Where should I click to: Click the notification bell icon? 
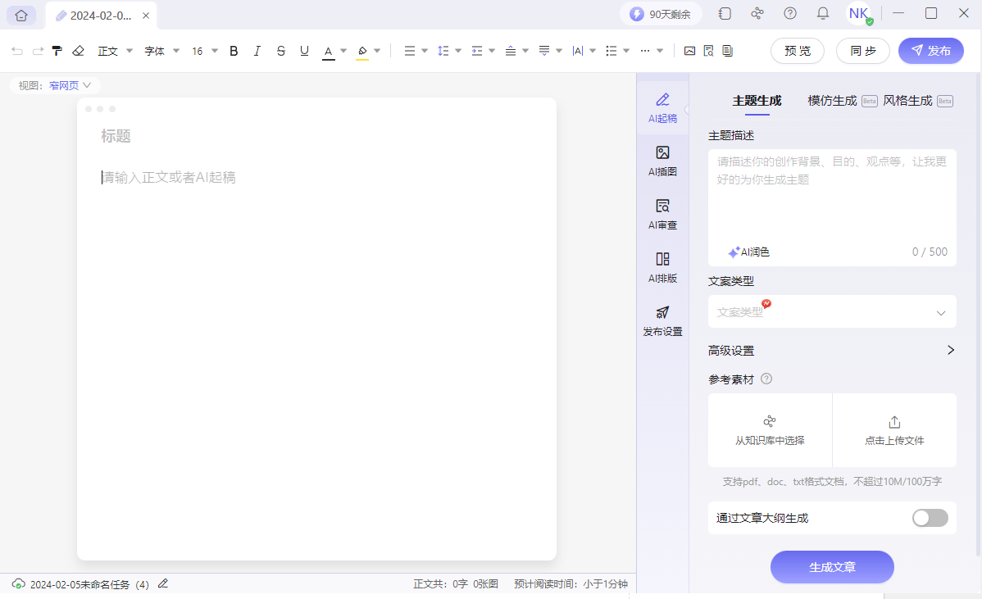822,13
